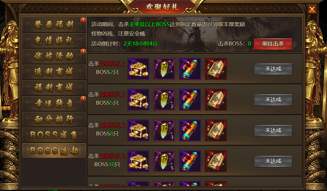Click the yellow crystal in BOSS2只 row
This screenshot has height=191, width=327.
[164, 69]
